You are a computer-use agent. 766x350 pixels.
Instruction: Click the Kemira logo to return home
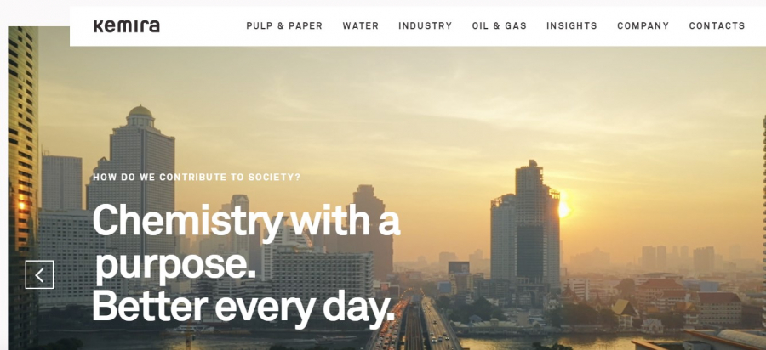click(x=126, y=26)
